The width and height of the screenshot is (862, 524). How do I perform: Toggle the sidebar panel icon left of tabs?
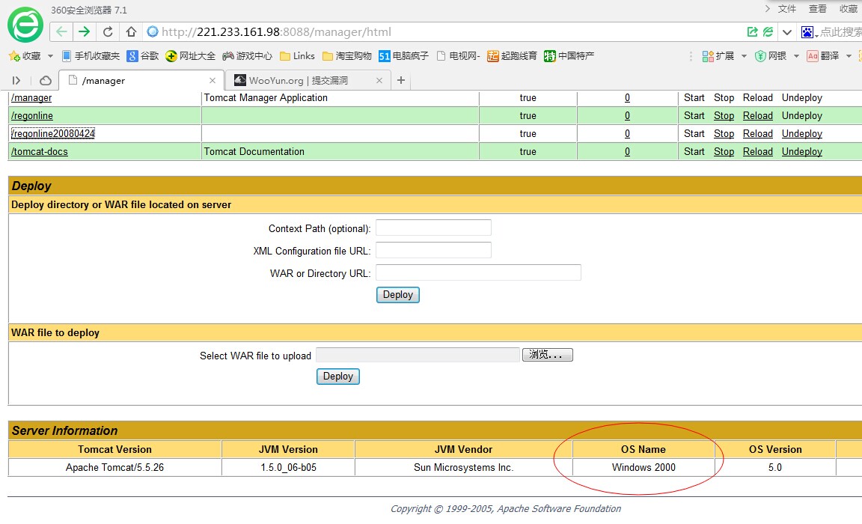pos(16,81)
